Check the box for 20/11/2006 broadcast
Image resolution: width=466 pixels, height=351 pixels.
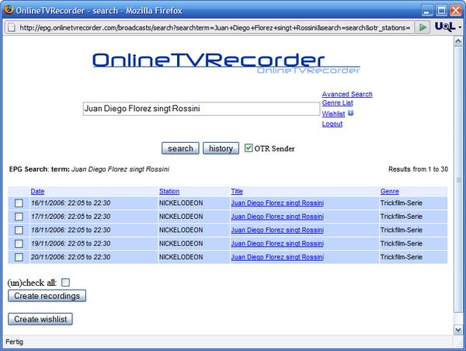pos(19,257)
